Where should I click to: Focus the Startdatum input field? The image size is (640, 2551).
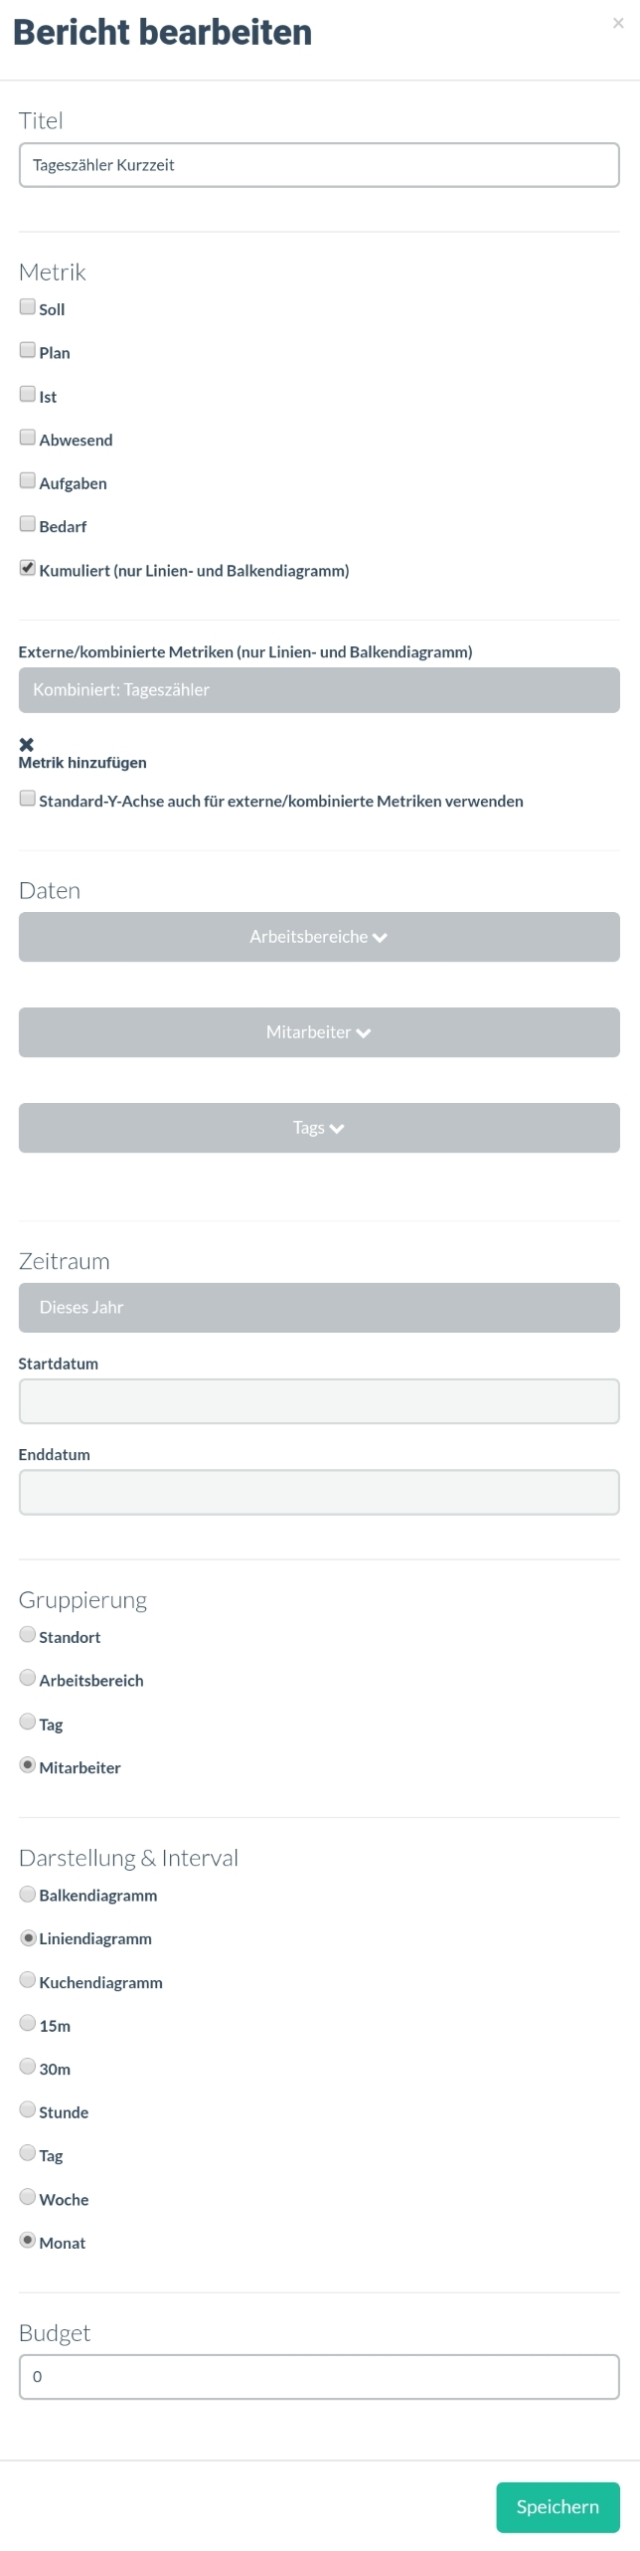tap(319, 1401)
